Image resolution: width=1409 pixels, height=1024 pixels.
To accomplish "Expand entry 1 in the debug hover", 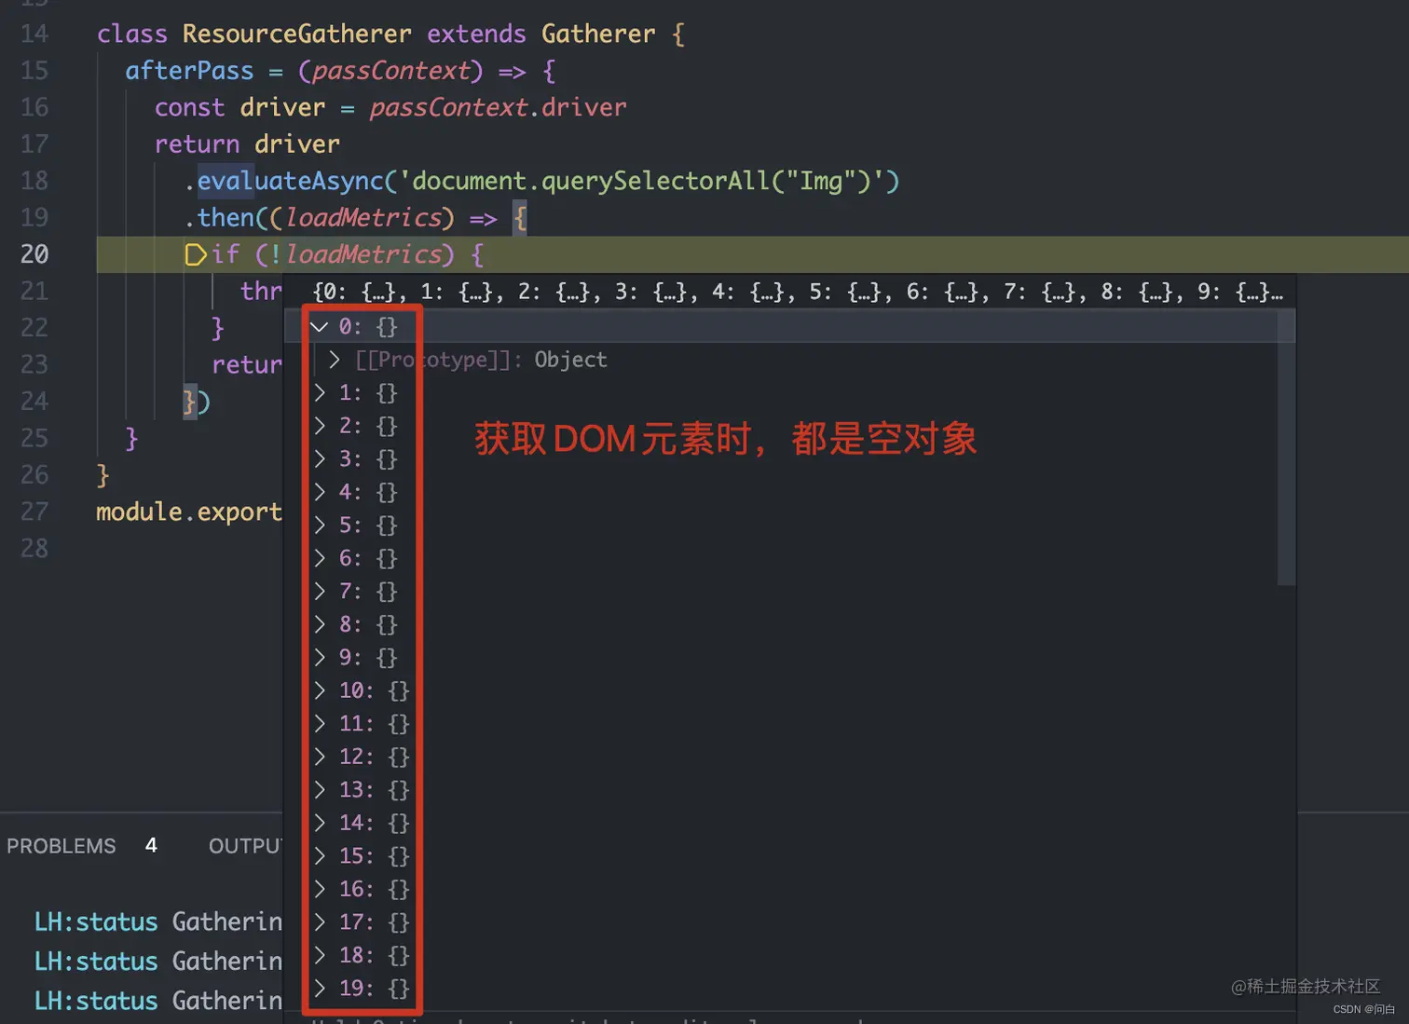I will tap(320, 392).
